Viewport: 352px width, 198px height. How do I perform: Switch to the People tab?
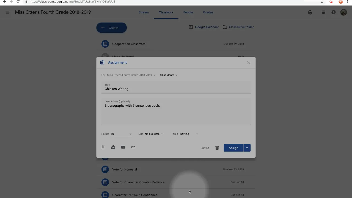(188, 12)
